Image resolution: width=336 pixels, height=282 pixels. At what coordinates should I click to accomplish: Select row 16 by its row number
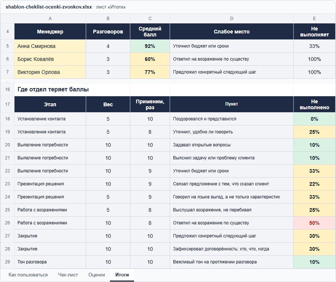coord(7,90)
